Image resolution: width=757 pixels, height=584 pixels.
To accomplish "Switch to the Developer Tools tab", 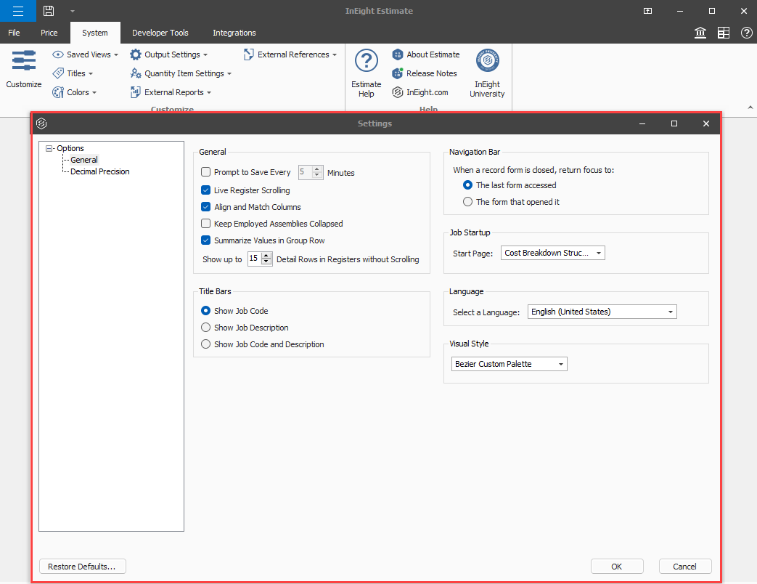I will point(160,33).
